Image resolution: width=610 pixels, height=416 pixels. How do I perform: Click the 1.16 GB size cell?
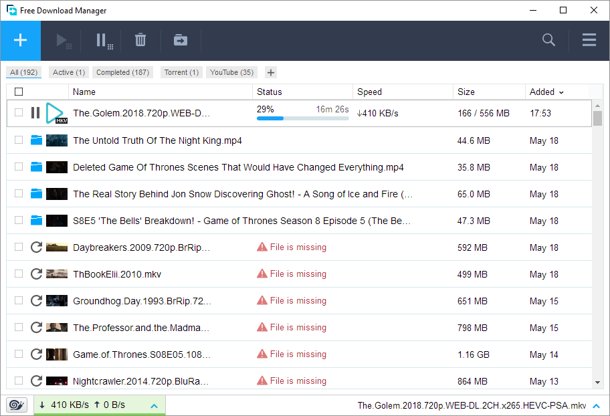click(x=474, y=354)
